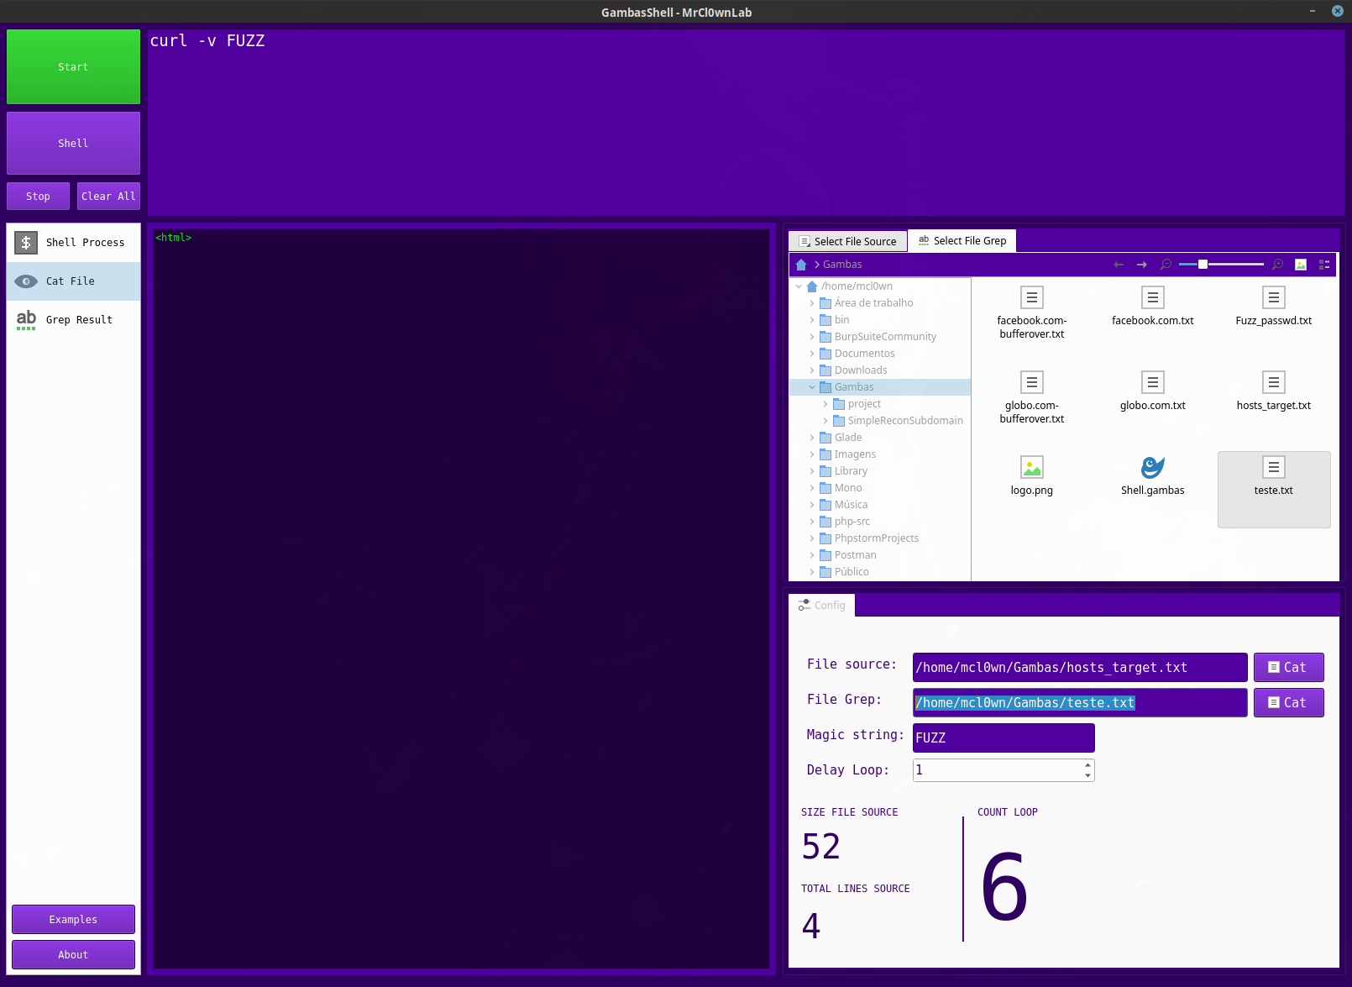Click the curl command text area
Image resolution: width=1352 pixels, height=987 pixels.
[x=746, y=123]
